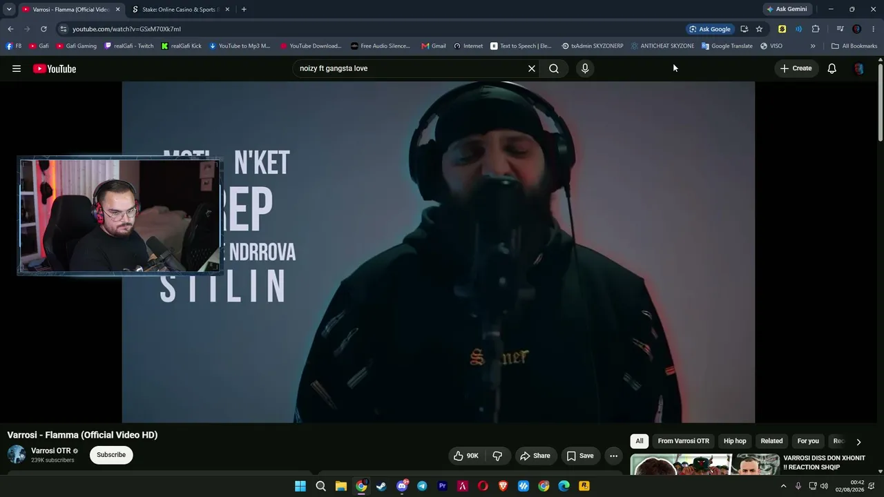Expand the tab search dropdown
Image resolution: width=884 pixels, height=497 pixels.
[9, 10]
